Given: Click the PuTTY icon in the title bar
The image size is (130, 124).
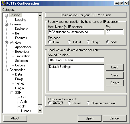Looking at the screenshot, I should 4,3.
